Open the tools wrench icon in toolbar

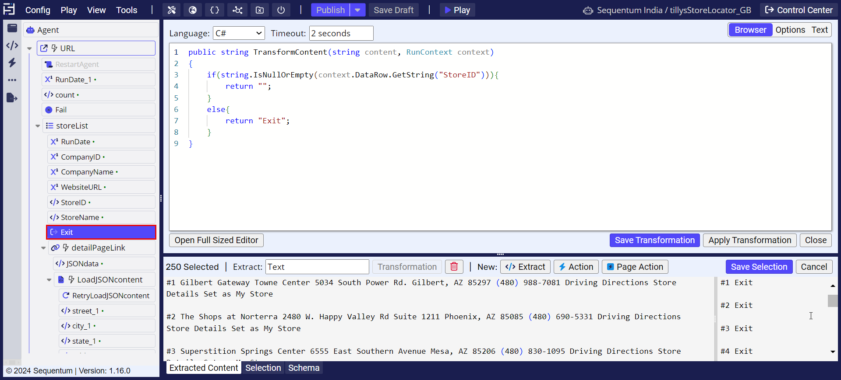172,10
